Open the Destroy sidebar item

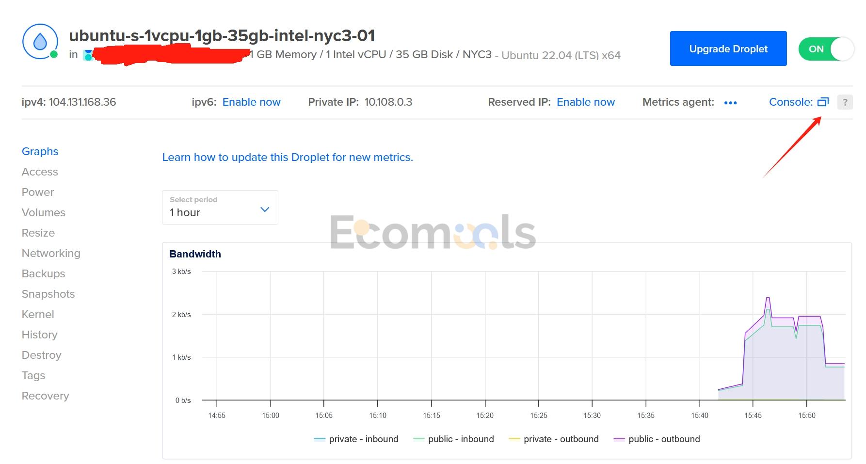(42, 355)
